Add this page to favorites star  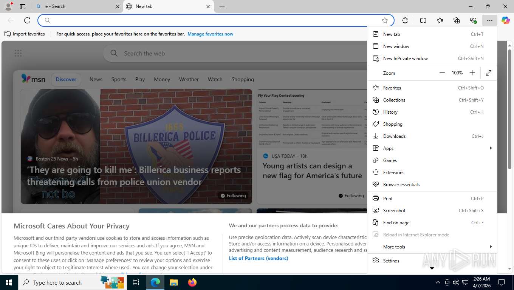385,20
